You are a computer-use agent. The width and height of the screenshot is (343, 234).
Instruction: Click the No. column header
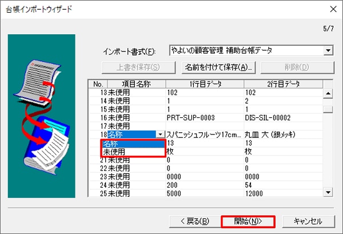click(98, 84)
